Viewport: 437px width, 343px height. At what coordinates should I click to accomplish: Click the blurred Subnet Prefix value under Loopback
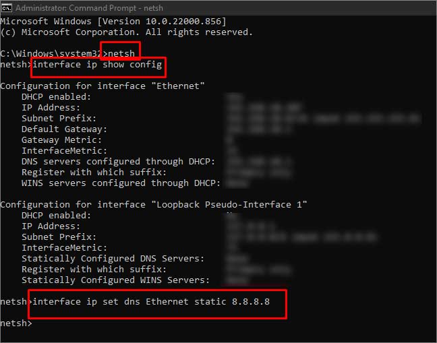coord(302,237)
